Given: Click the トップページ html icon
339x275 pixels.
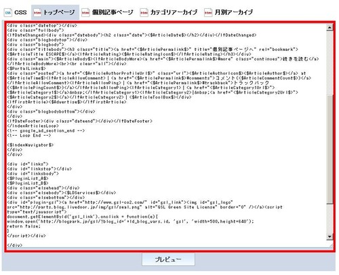Looking at the screenshot, I should click(x=37, y=12).
